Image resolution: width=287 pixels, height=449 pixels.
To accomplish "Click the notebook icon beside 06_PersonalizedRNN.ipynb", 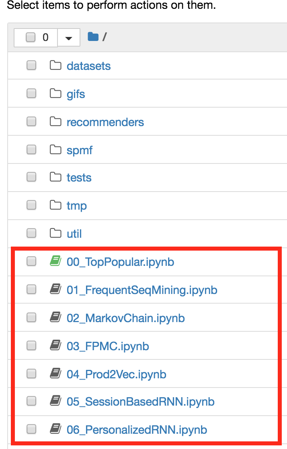I will (x=55, y=429).
